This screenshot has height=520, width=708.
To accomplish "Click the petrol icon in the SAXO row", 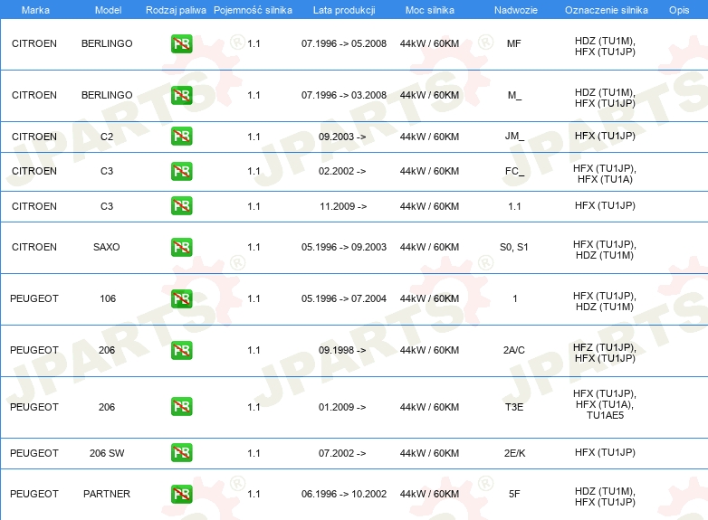I will (181, 247).
